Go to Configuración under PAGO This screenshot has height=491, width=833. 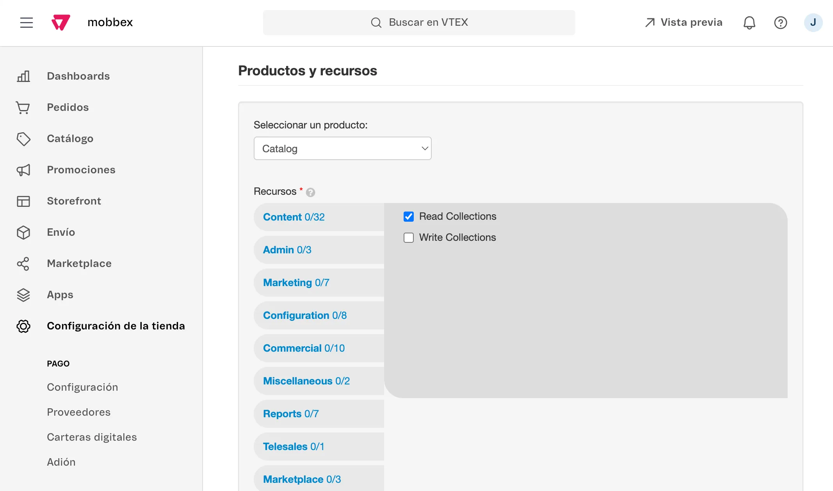(82, 387)
